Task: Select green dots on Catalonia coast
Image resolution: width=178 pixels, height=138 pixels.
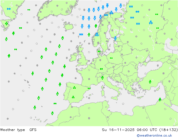Action: (89, 88)
